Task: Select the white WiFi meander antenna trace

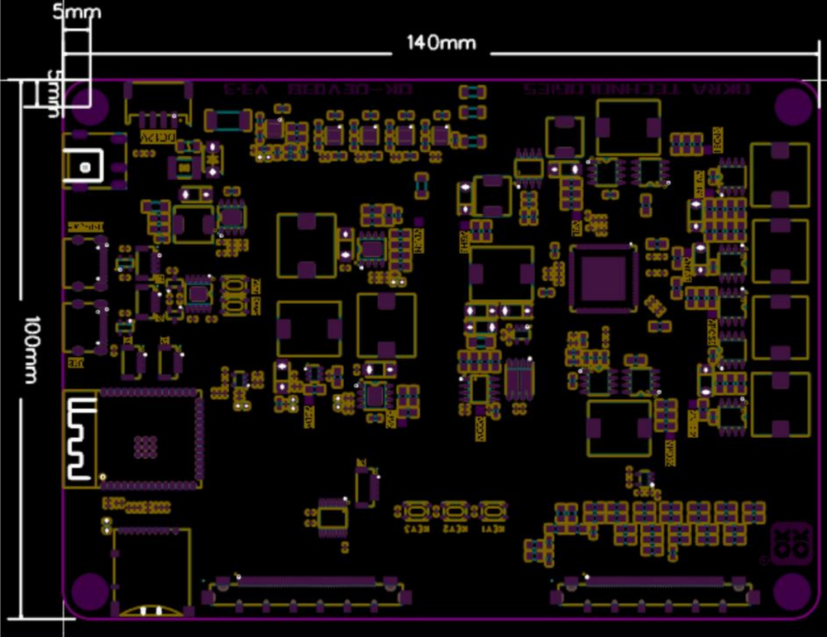Action: 81,440
